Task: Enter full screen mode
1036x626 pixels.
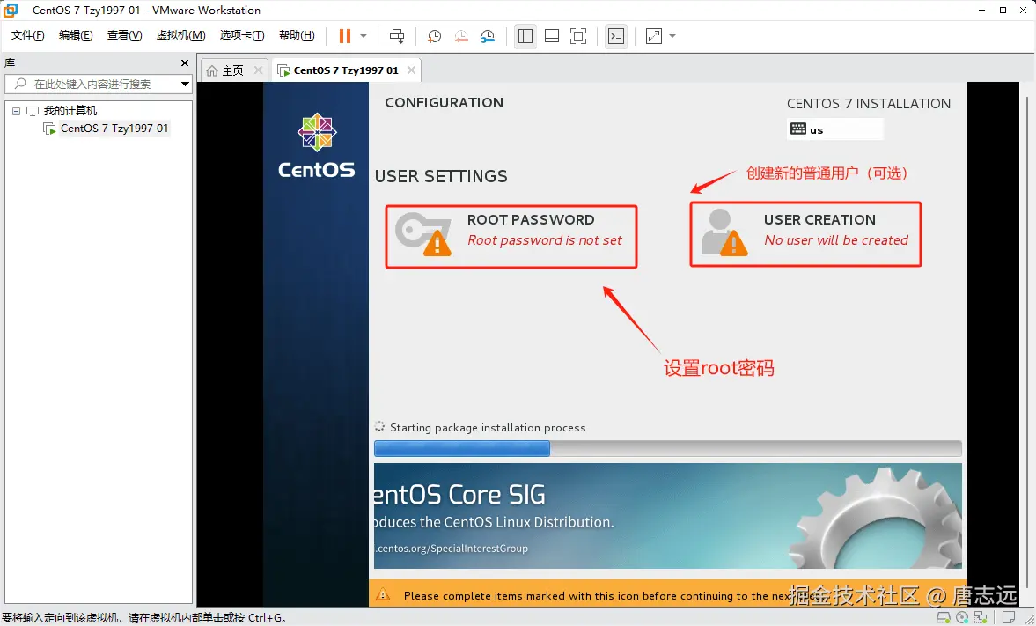Action: coord(578,36)
